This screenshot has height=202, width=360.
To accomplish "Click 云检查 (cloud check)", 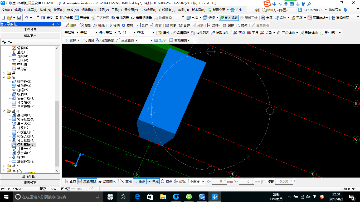I will pos(82,18).
